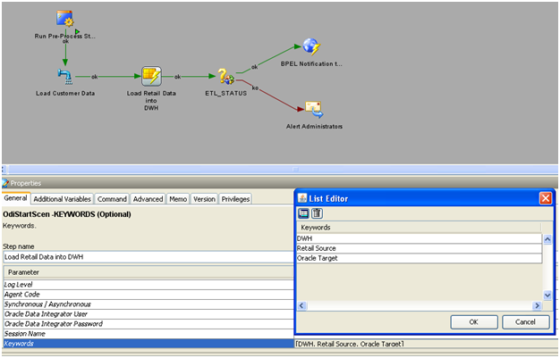This screenshot has height=358, width=560.
Task: Click List Editor scroll right arrow
Action: click(537, 305)
